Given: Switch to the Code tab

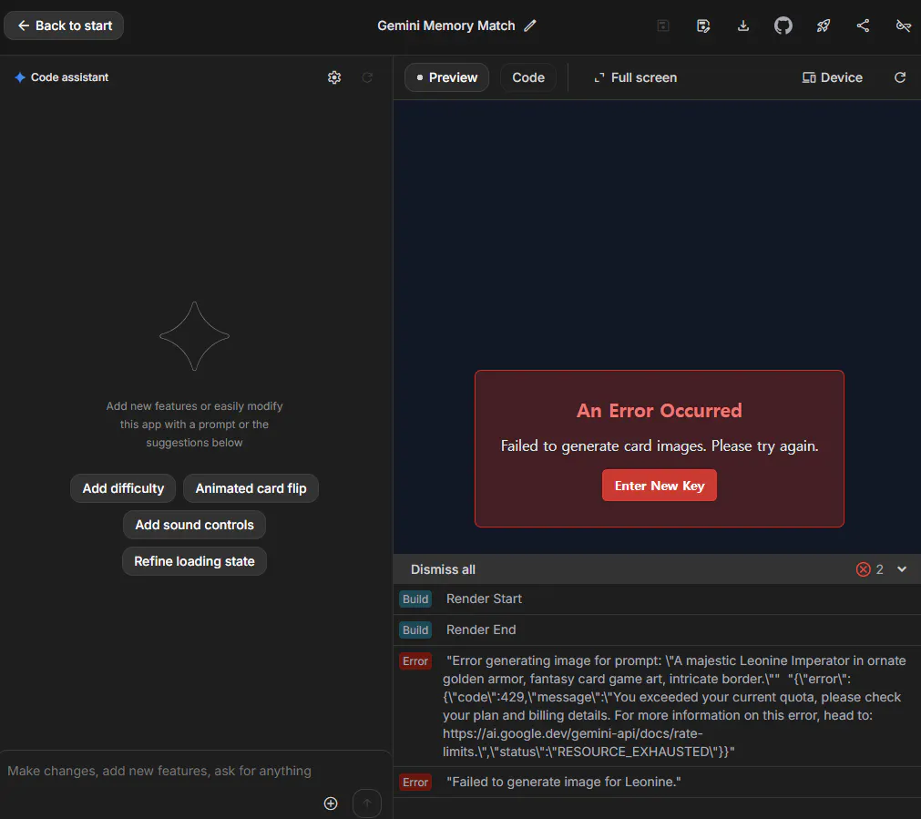Looking at the screenshot, I should pyautogui.click(x=528, y=77).
